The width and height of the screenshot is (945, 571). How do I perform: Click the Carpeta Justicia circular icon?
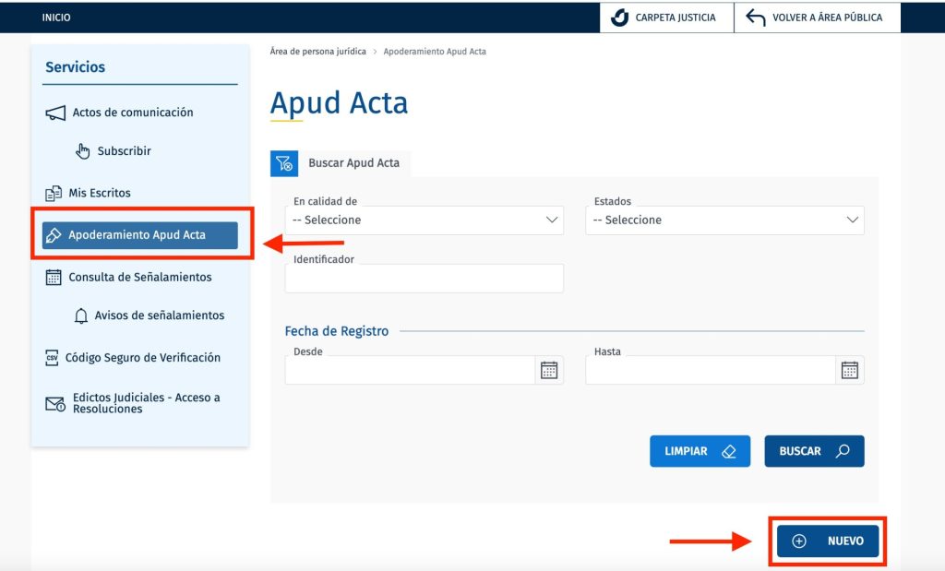[618, 17]
